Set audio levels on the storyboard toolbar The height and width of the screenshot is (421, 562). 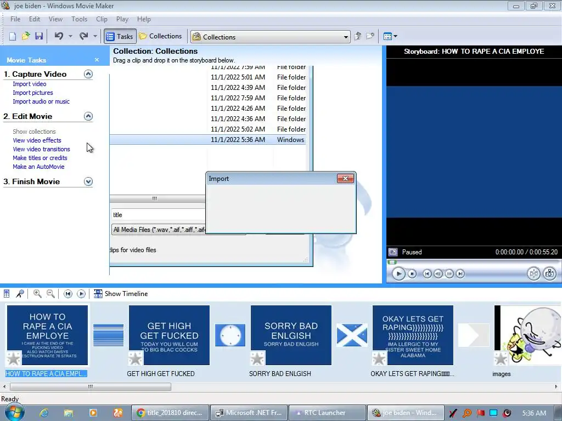pos(7,294)
